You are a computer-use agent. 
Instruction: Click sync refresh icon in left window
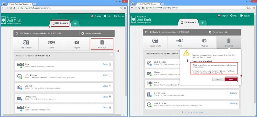click(17, 33)
